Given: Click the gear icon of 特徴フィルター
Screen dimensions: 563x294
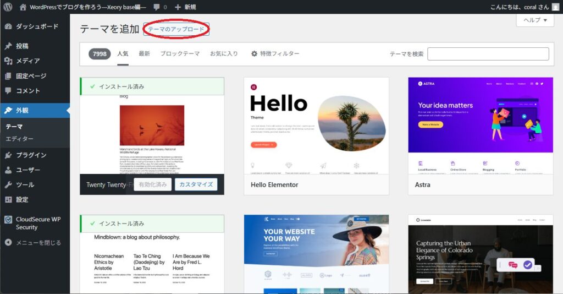Looking at the screenshot, I should pos(254,53).
